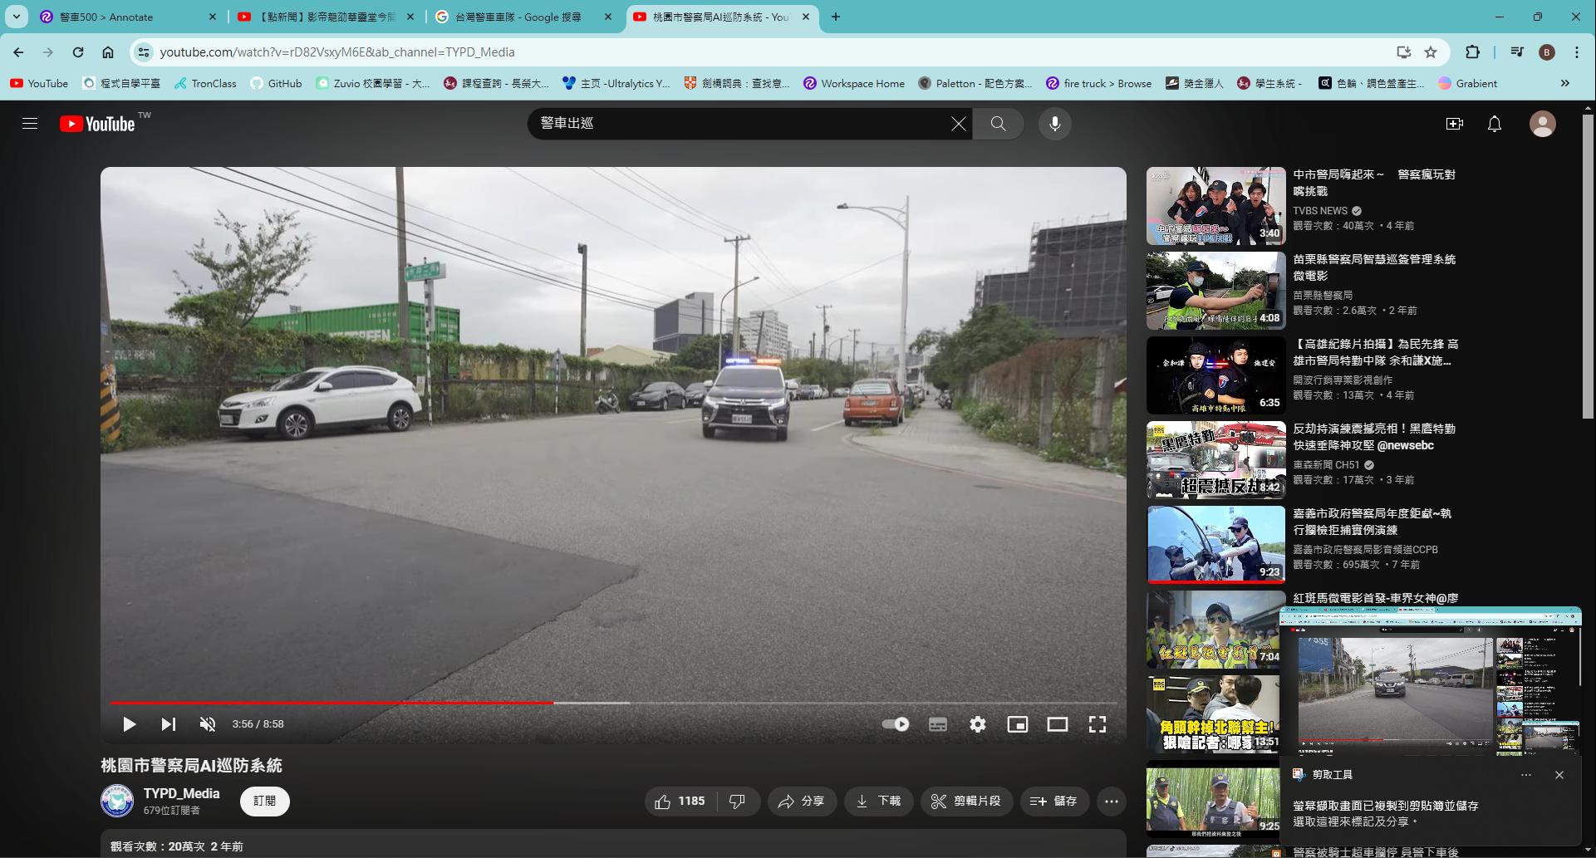Open 剪取工具 notification options ellipsis
1596x858 pixels.
1525,775
